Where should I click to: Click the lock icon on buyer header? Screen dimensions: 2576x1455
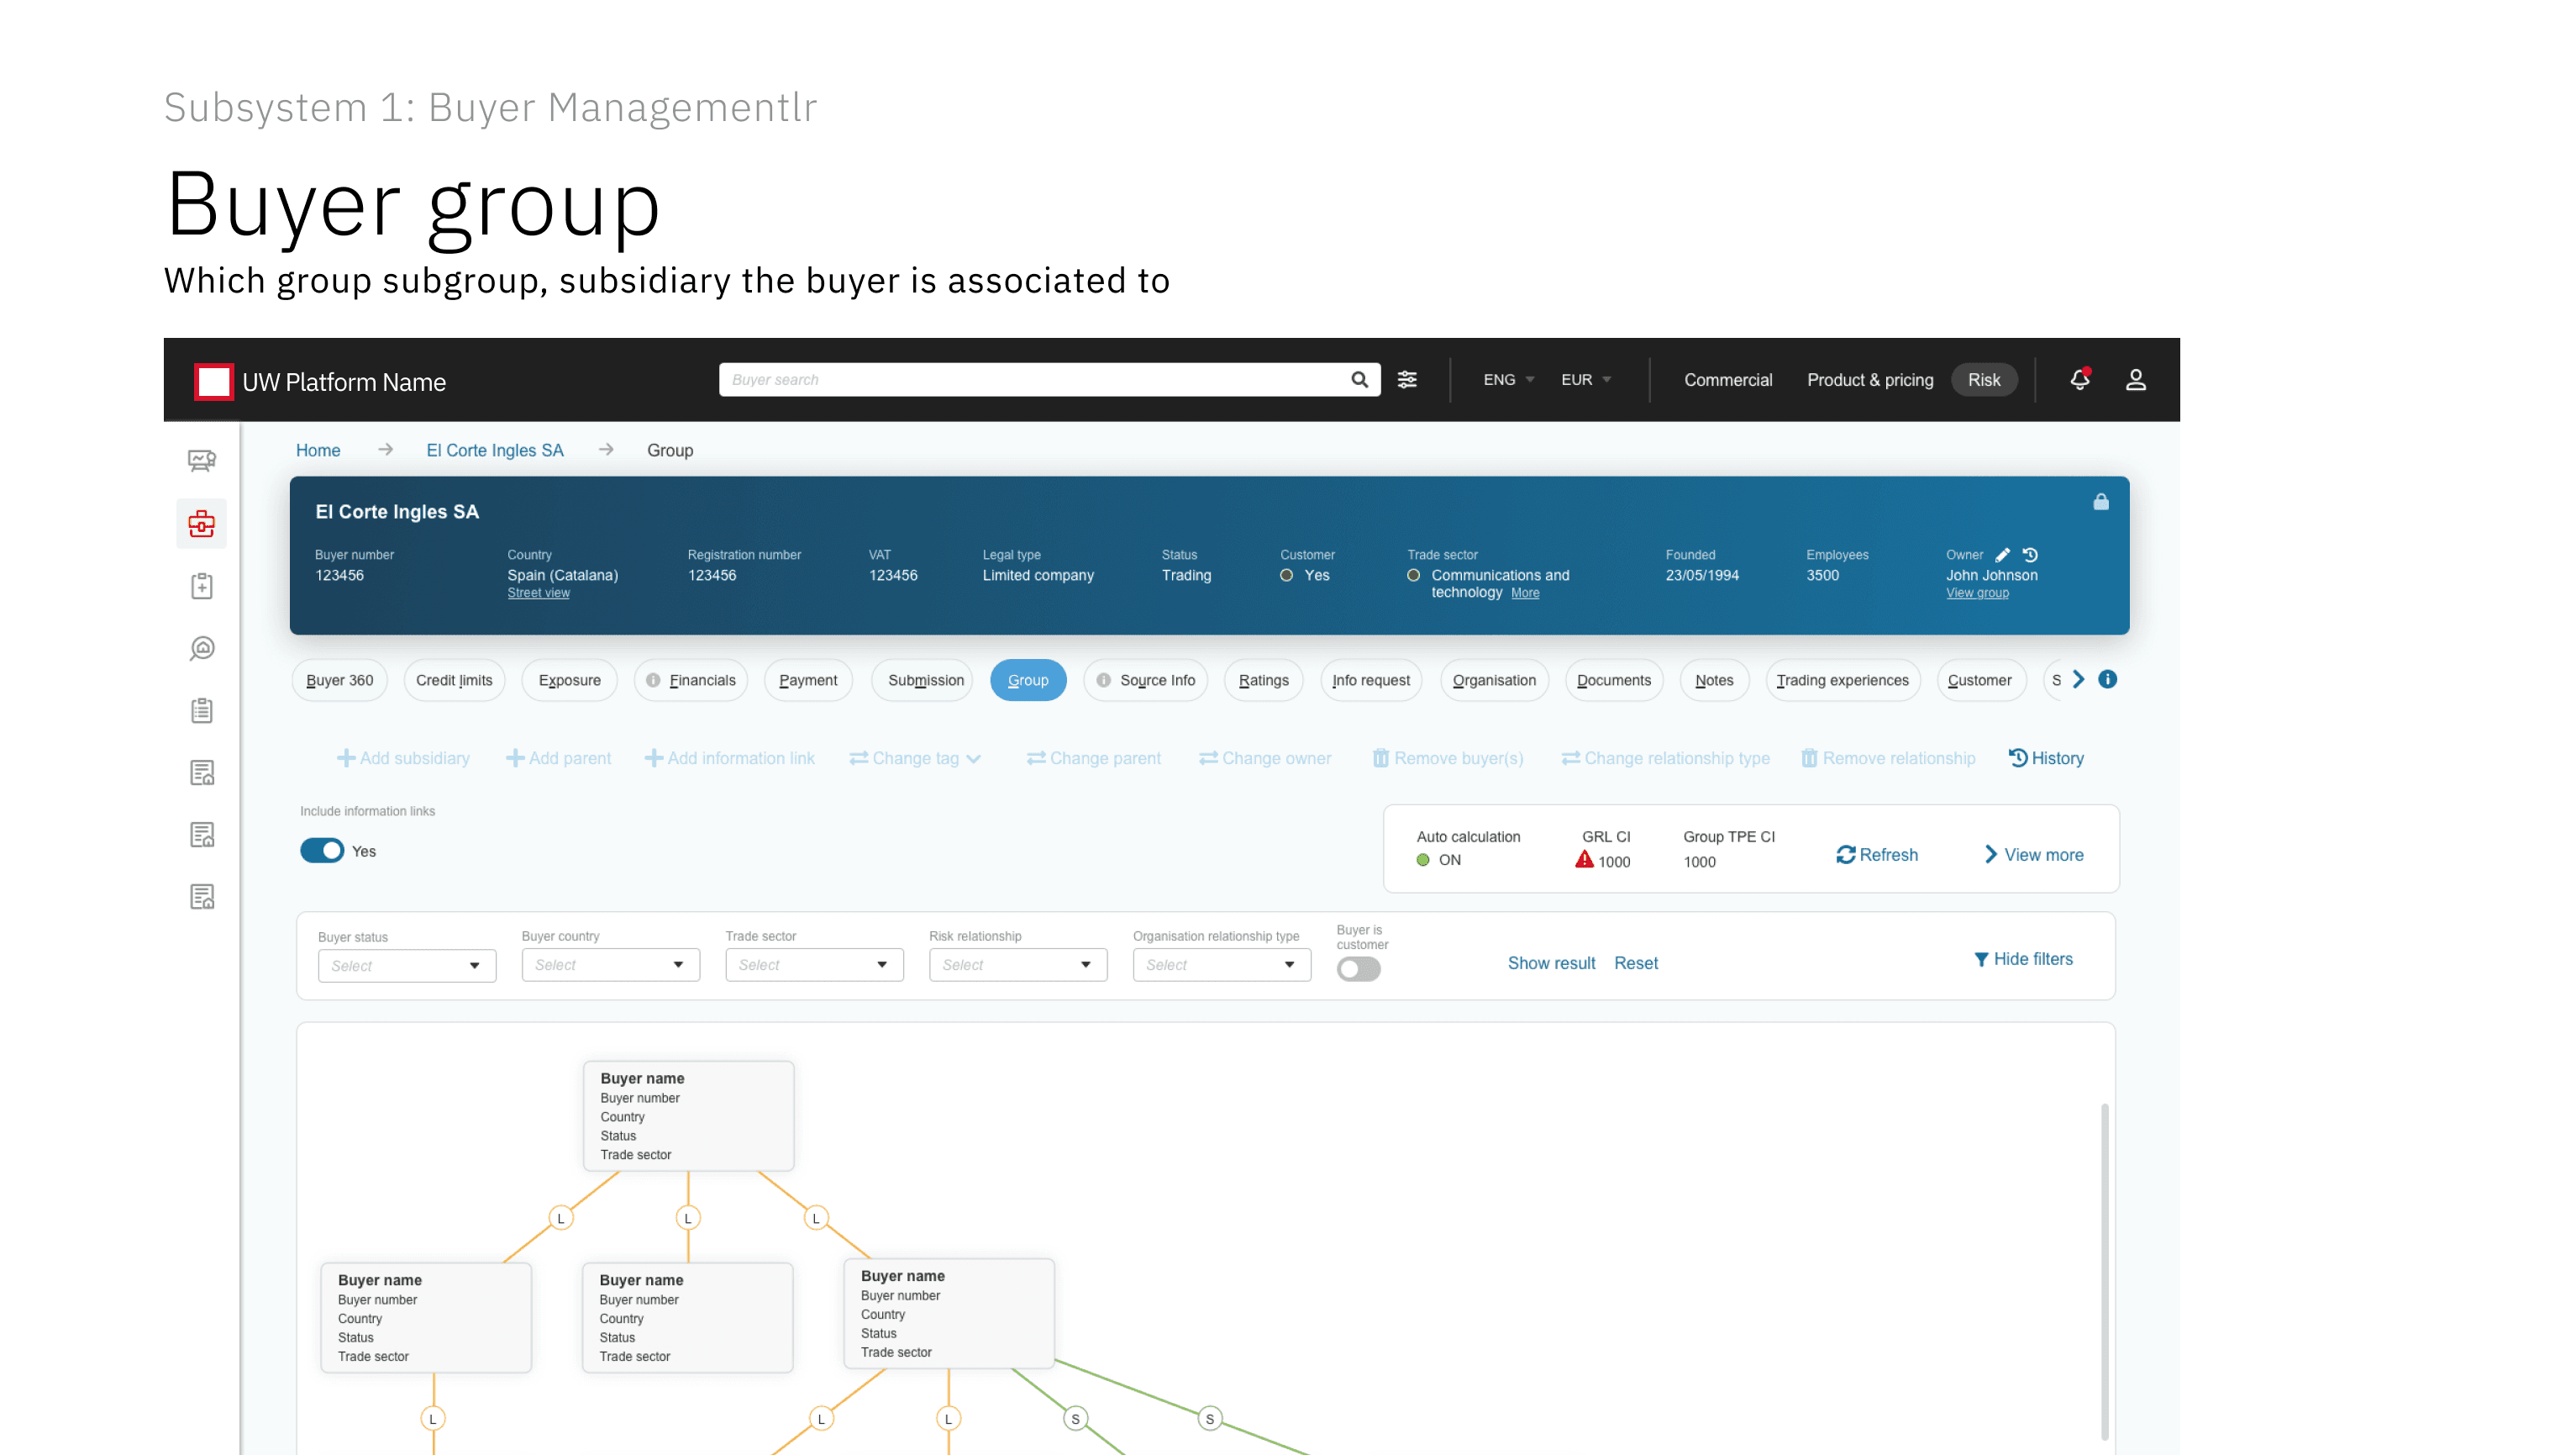2100,503
